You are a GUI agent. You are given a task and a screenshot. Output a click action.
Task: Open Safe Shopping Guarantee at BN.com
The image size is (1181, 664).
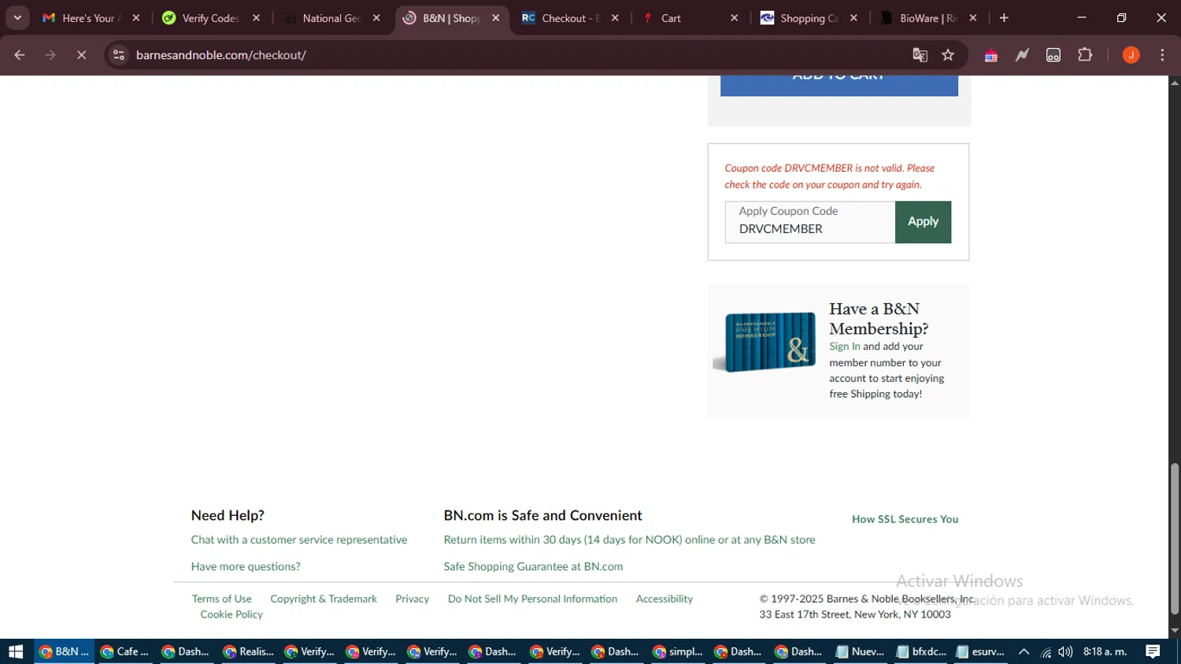533,566
